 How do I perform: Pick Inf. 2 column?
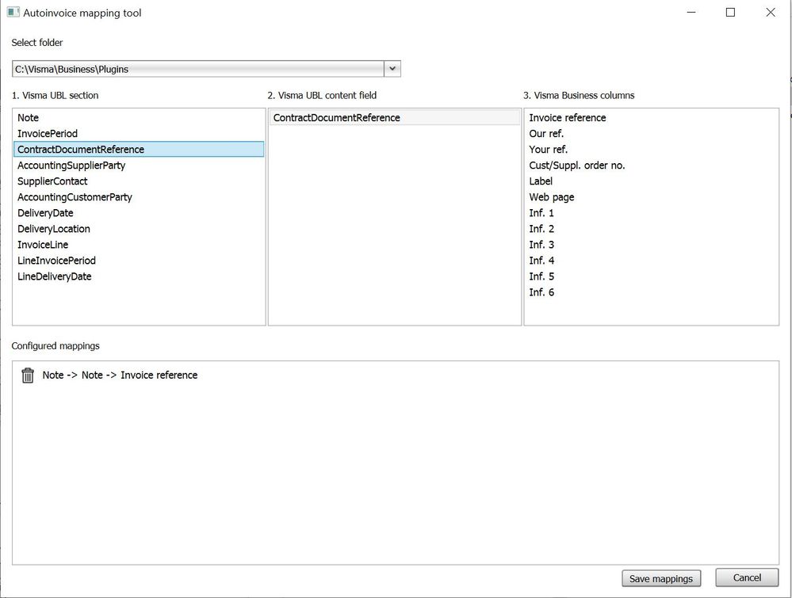tap(651, 229)
